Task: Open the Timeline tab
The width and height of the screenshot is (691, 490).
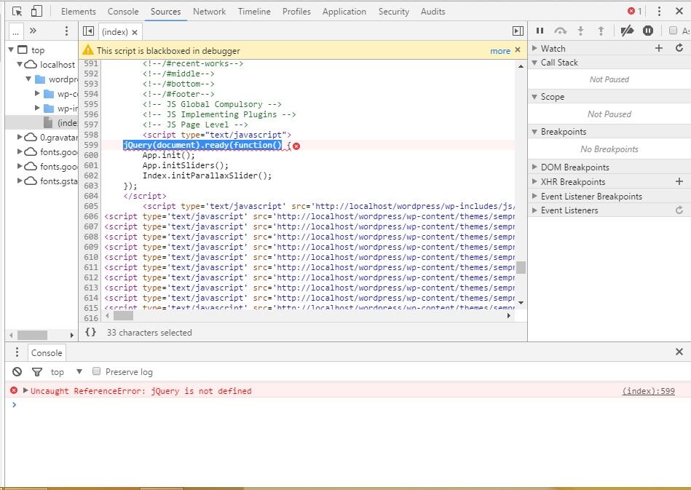Action: pos(254,12)
